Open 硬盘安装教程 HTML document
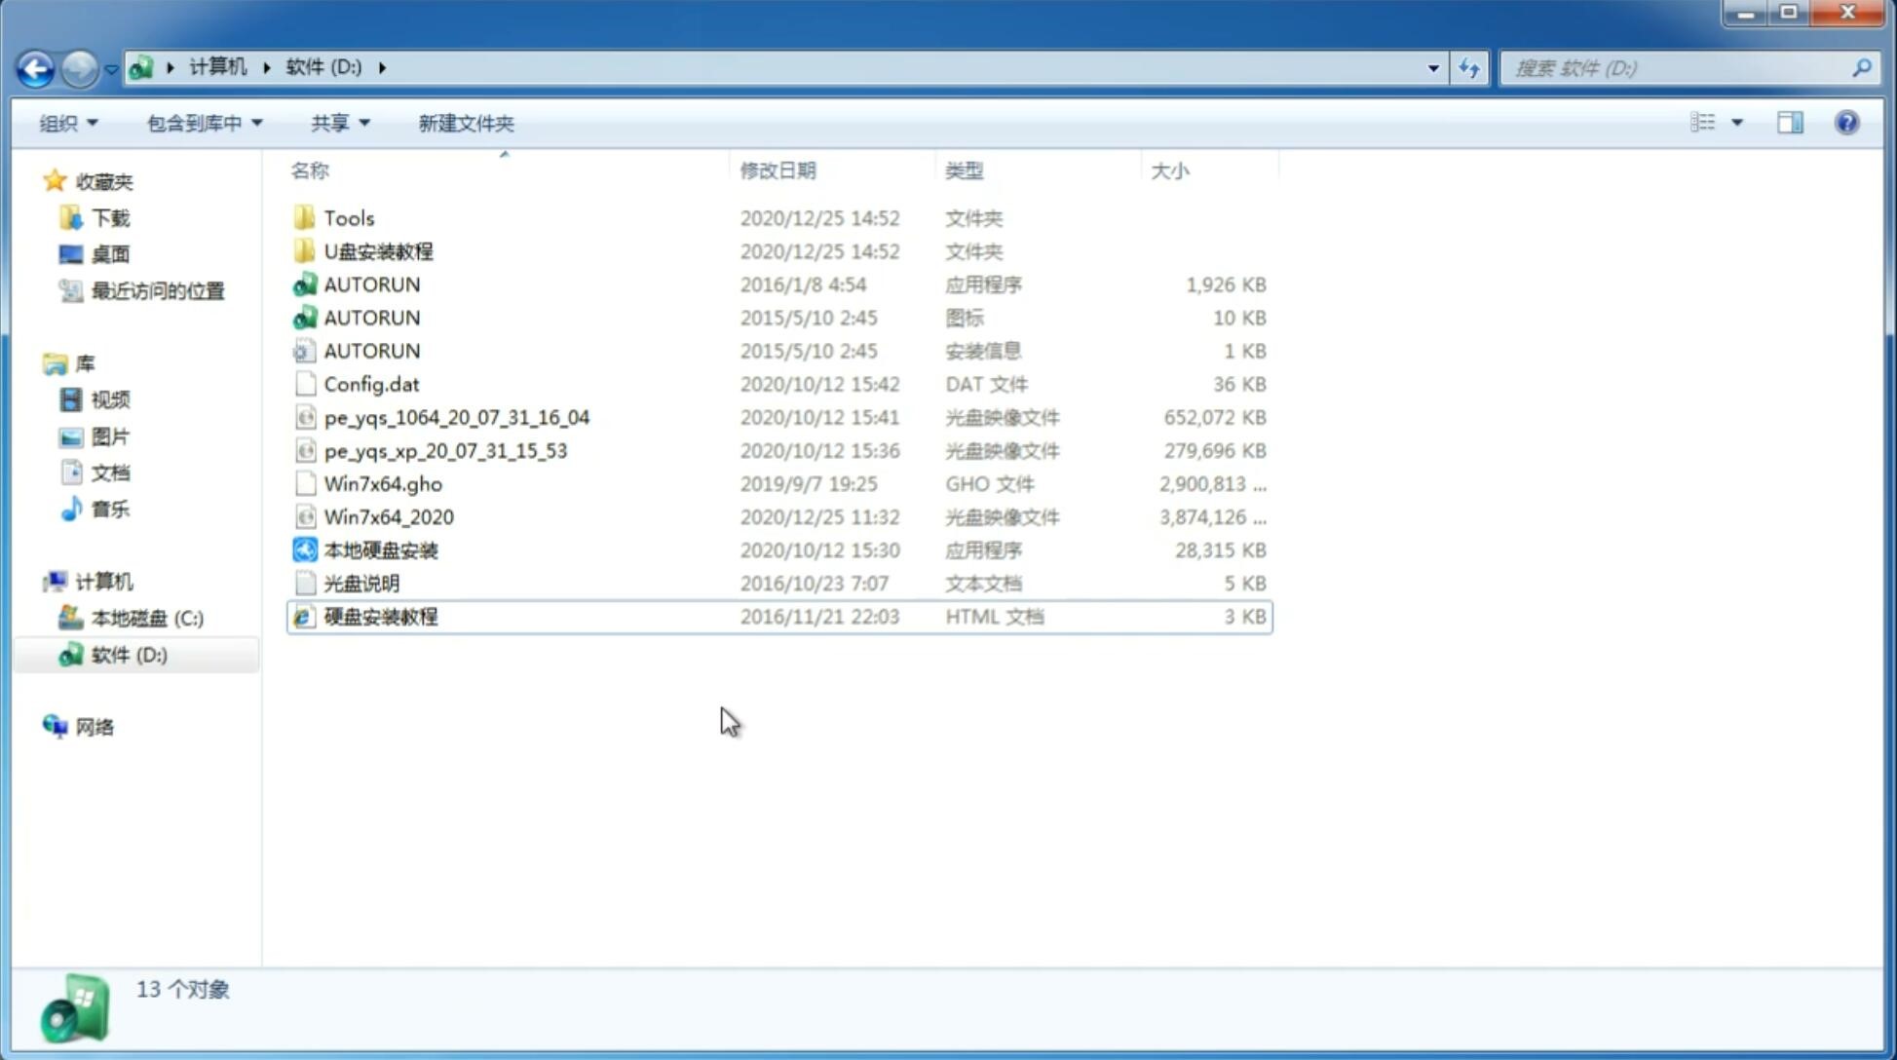The image size is (1897, 1060). [380, 616]
